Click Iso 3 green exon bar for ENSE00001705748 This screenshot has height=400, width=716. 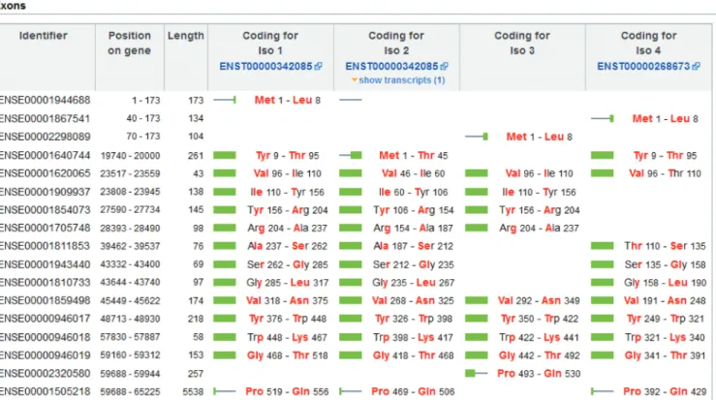(x=477, y=228)
